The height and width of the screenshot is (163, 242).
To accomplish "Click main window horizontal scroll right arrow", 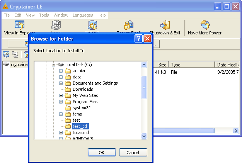I will pyautogui.click(x=236, y=131).
